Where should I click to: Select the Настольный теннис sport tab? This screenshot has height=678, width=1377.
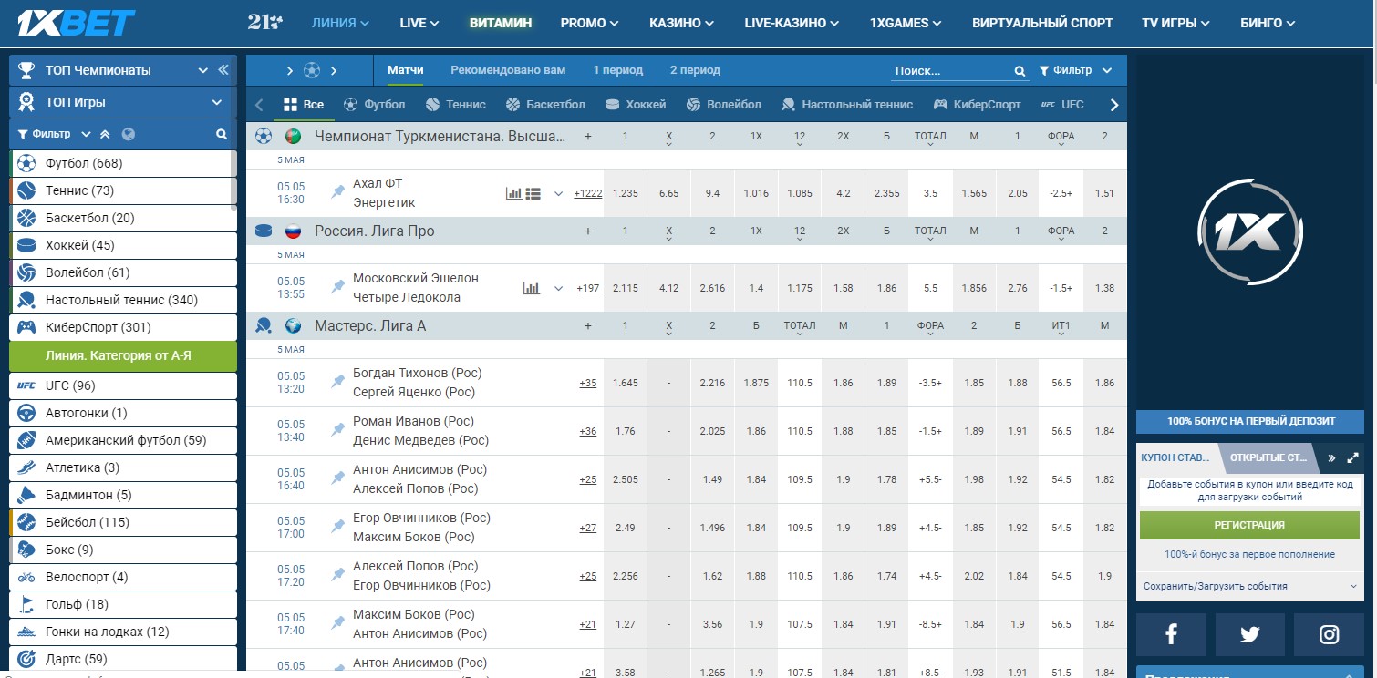coord(847,104)
